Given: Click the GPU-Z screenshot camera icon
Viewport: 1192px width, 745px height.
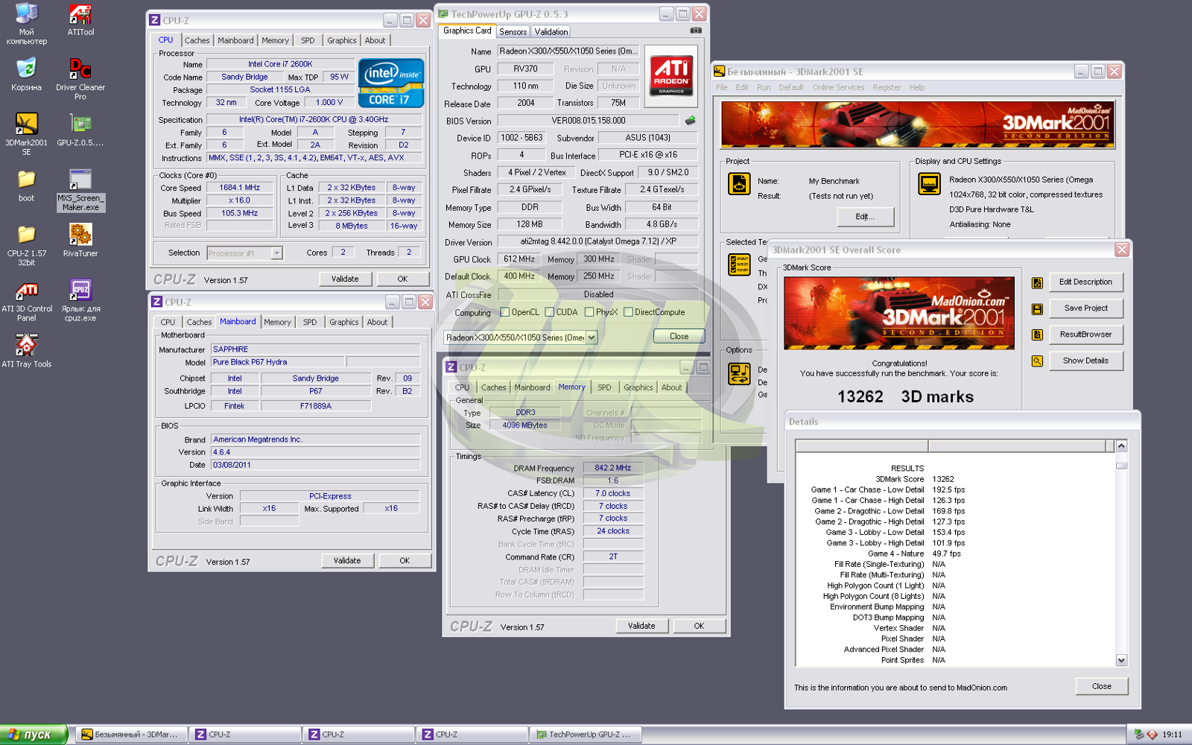Looking at the screenshot, I should tap(696, 31).
